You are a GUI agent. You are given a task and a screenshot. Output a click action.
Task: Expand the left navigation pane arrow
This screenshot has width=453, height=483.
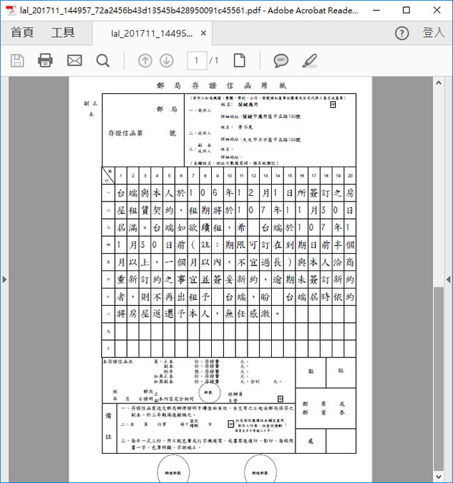pos(4,279)
